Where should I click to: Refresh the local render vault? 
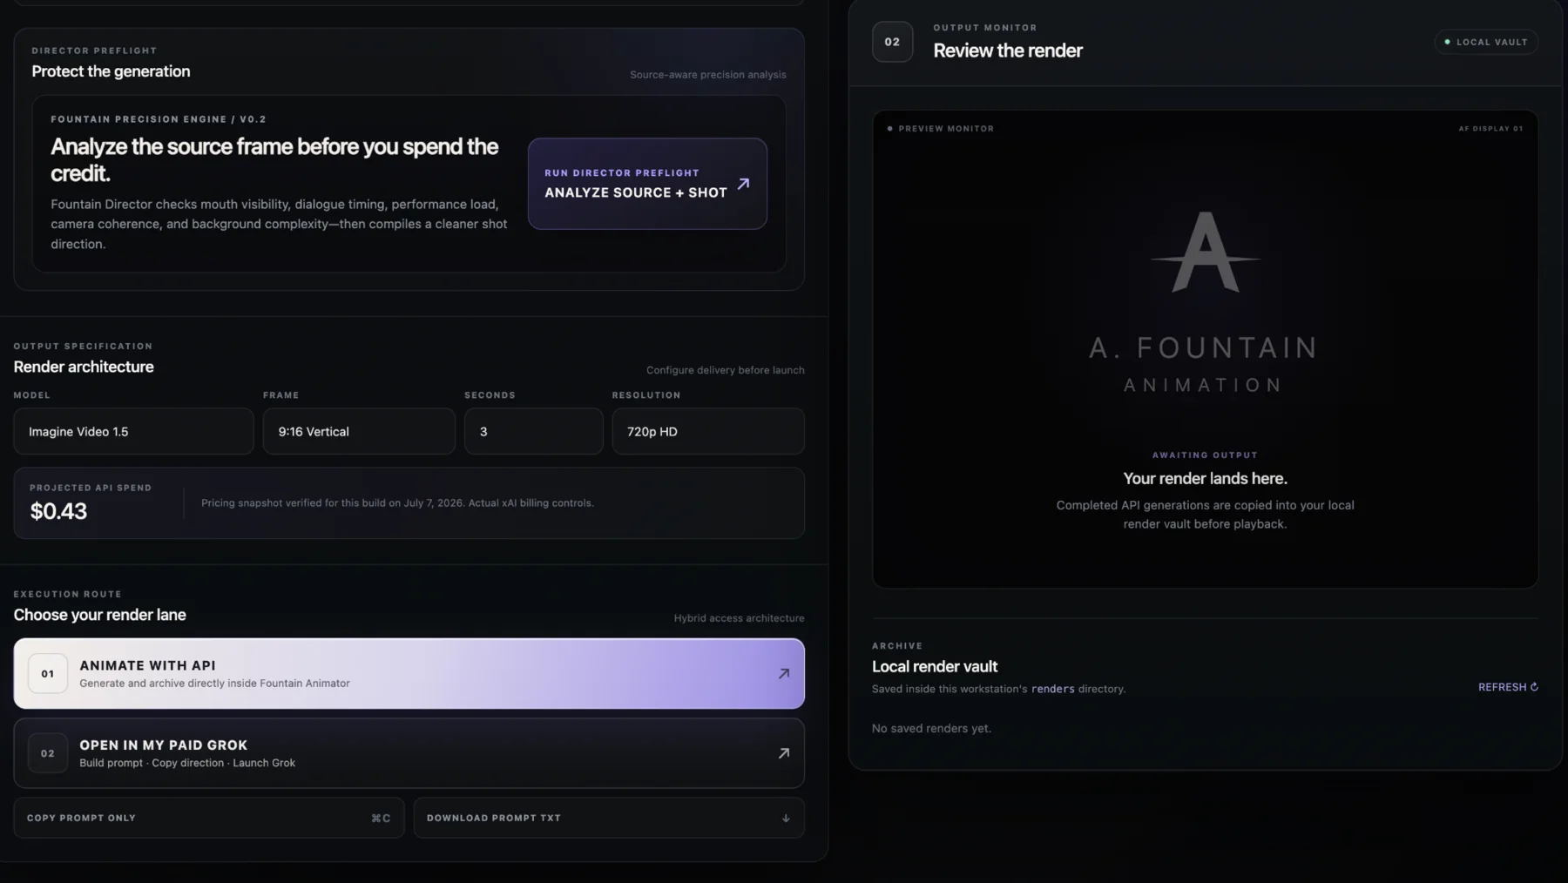(x=1508, y=687)
